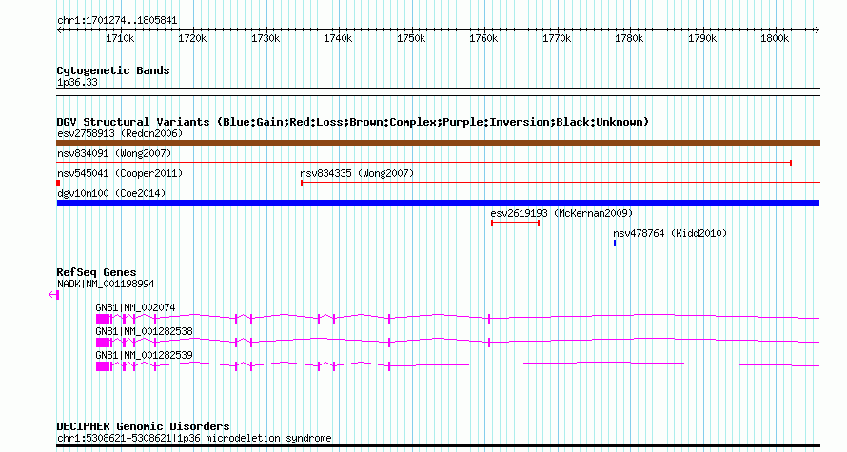The height and width of the screenshot is (452, 847).
Task: Click the 1730k ruler tick label
Action: [x=266, y=39]
